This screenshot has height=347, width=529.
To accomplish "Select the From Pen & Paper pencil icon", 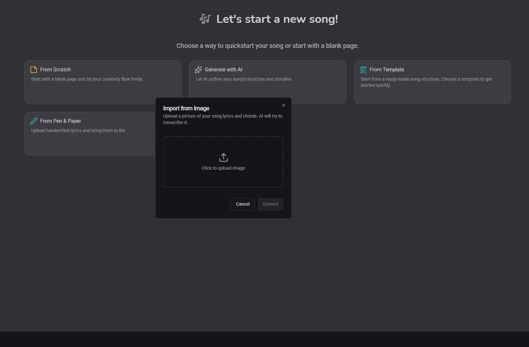I will click(34, 121).
